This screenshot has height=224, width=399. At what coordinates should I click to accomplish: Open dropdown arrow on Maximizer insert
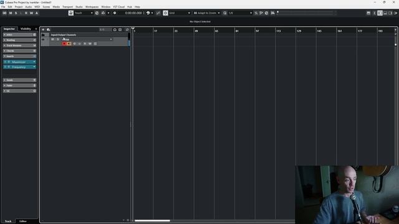pos(34,62)
